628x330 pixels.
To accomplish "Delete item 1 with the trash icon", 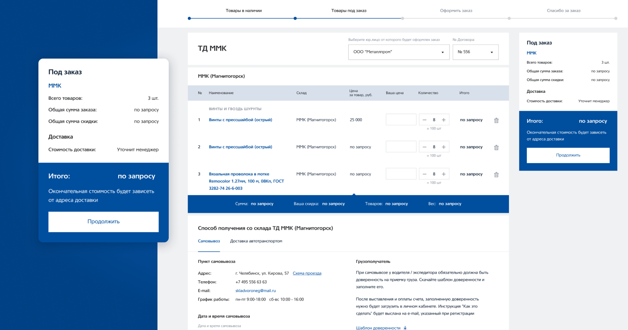I will (x=496, y=120).
